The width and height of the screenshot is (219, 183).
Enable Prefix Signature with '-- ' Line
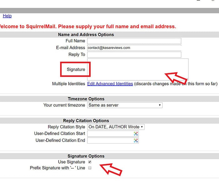tap(90, 168)
